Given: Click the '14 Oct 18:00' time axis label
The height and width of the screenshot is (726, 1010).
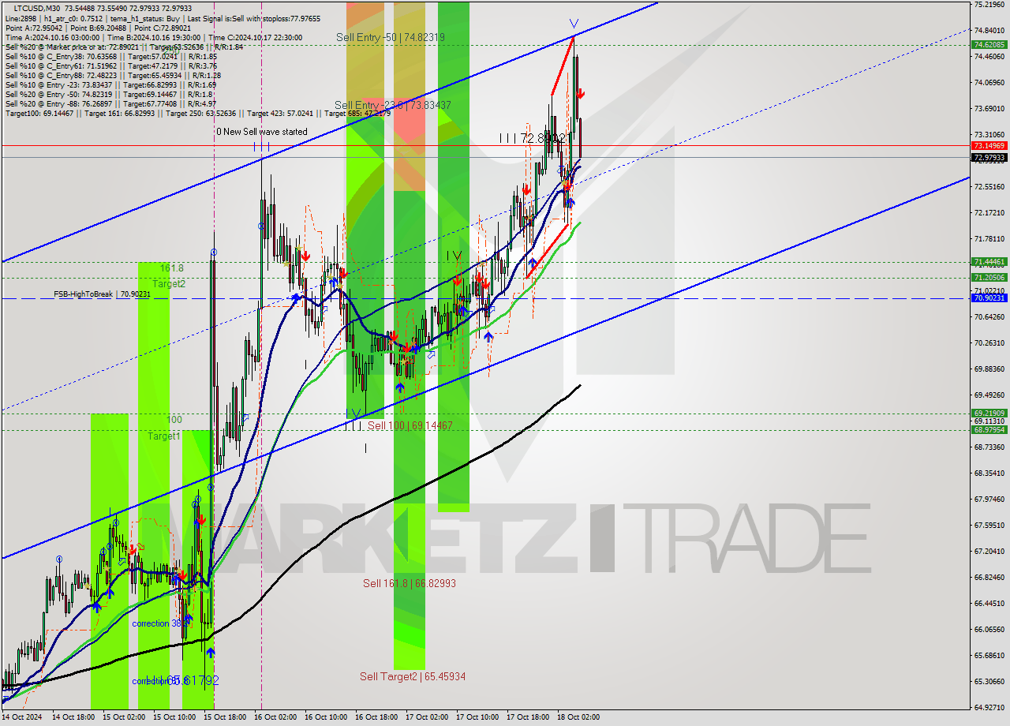Looking at the screenshot, I should point(73,717).
